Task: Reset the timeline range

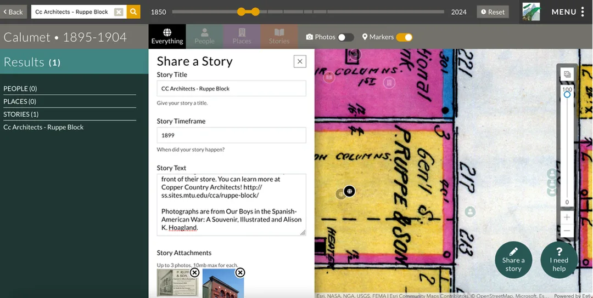Action: coord(493,12)
